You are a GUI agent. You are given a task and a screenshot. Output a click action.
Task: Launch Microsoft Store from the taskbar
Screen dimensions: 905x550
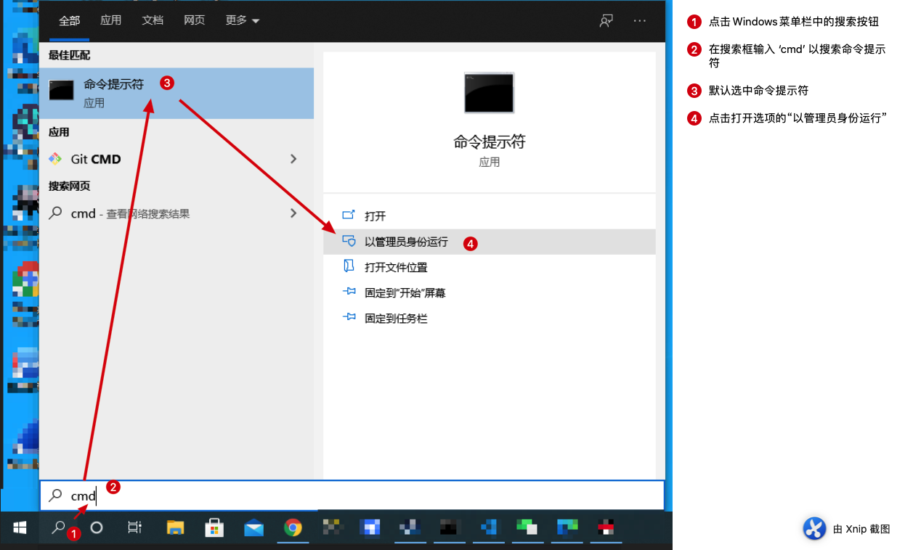click(x=214, y=528)
